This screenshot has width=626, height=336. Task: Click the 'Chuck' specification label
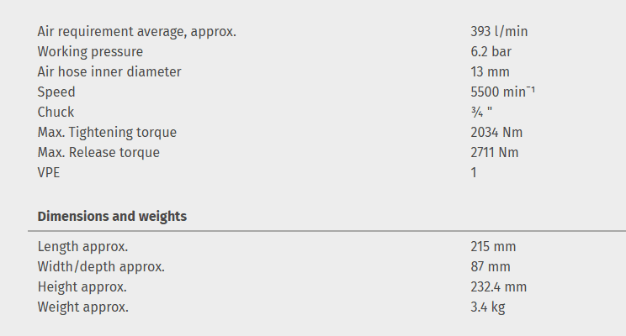(56, 113)
